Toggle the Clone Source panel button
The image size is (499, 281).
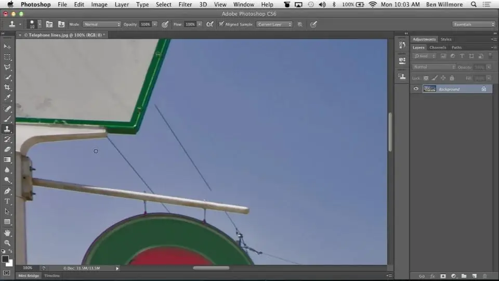(61, 24)
